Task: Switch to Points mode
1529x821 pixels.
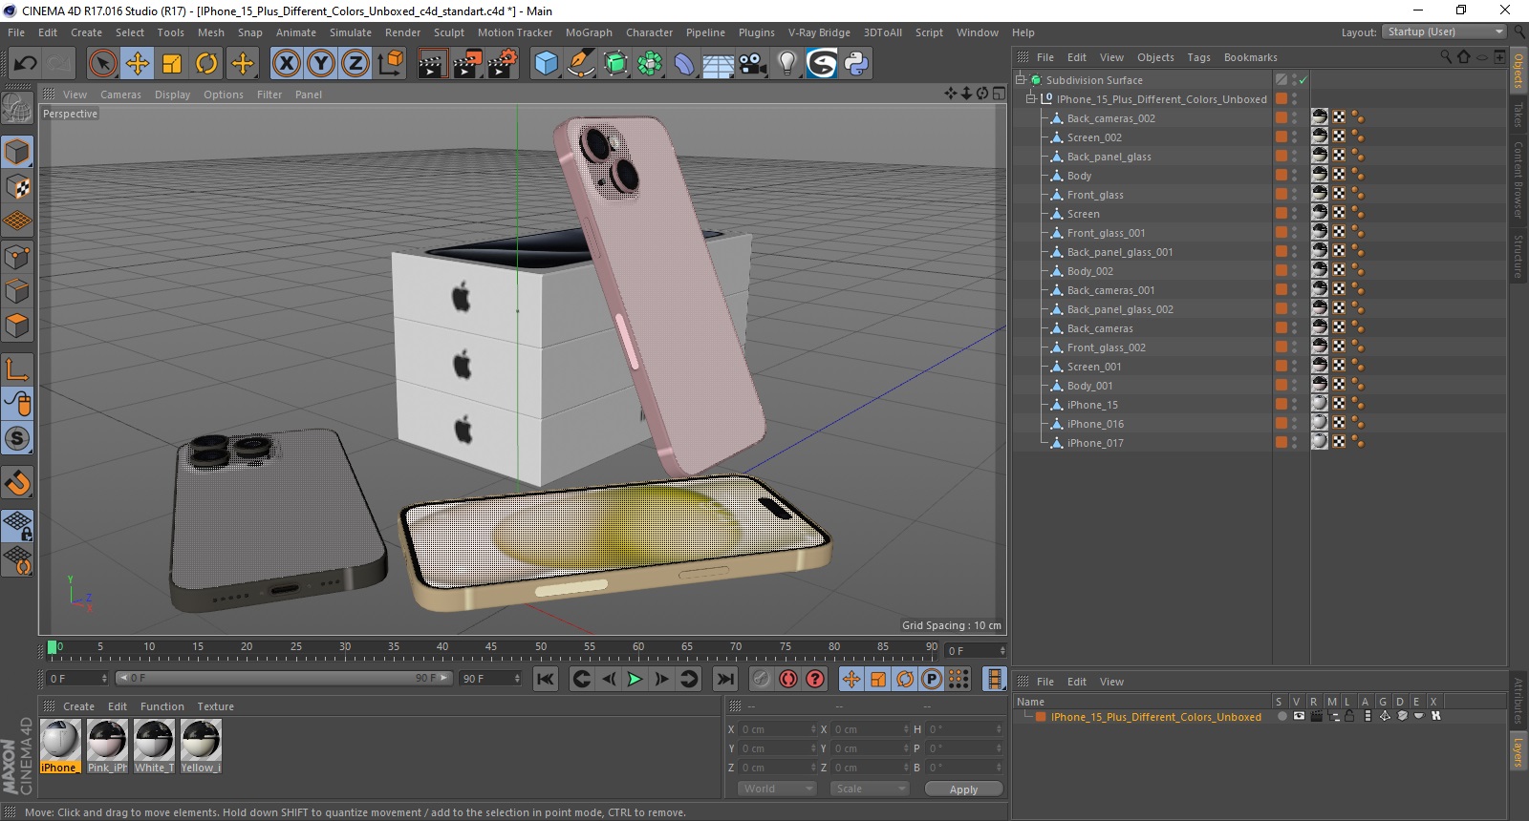Action: click(17, 257)
